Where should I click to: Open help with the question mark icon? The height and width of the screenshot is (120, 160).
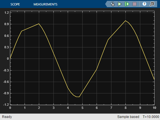click(x=144, y=4)
